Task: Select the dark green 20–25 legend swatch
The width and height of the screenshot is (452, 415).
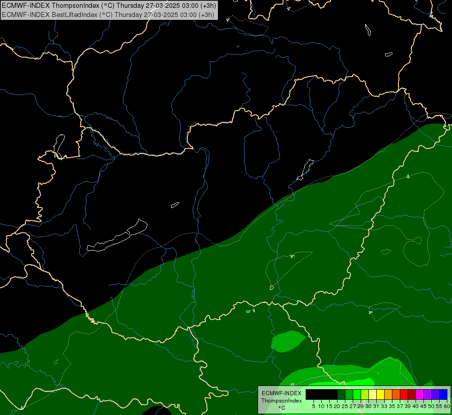Action: (x=341, y=394)
